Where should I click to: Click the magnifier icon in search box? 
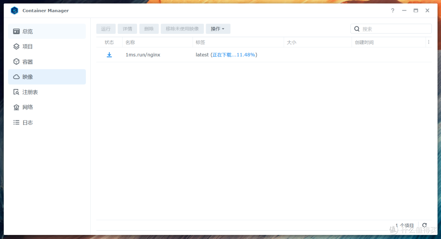[x=356, y=29]
